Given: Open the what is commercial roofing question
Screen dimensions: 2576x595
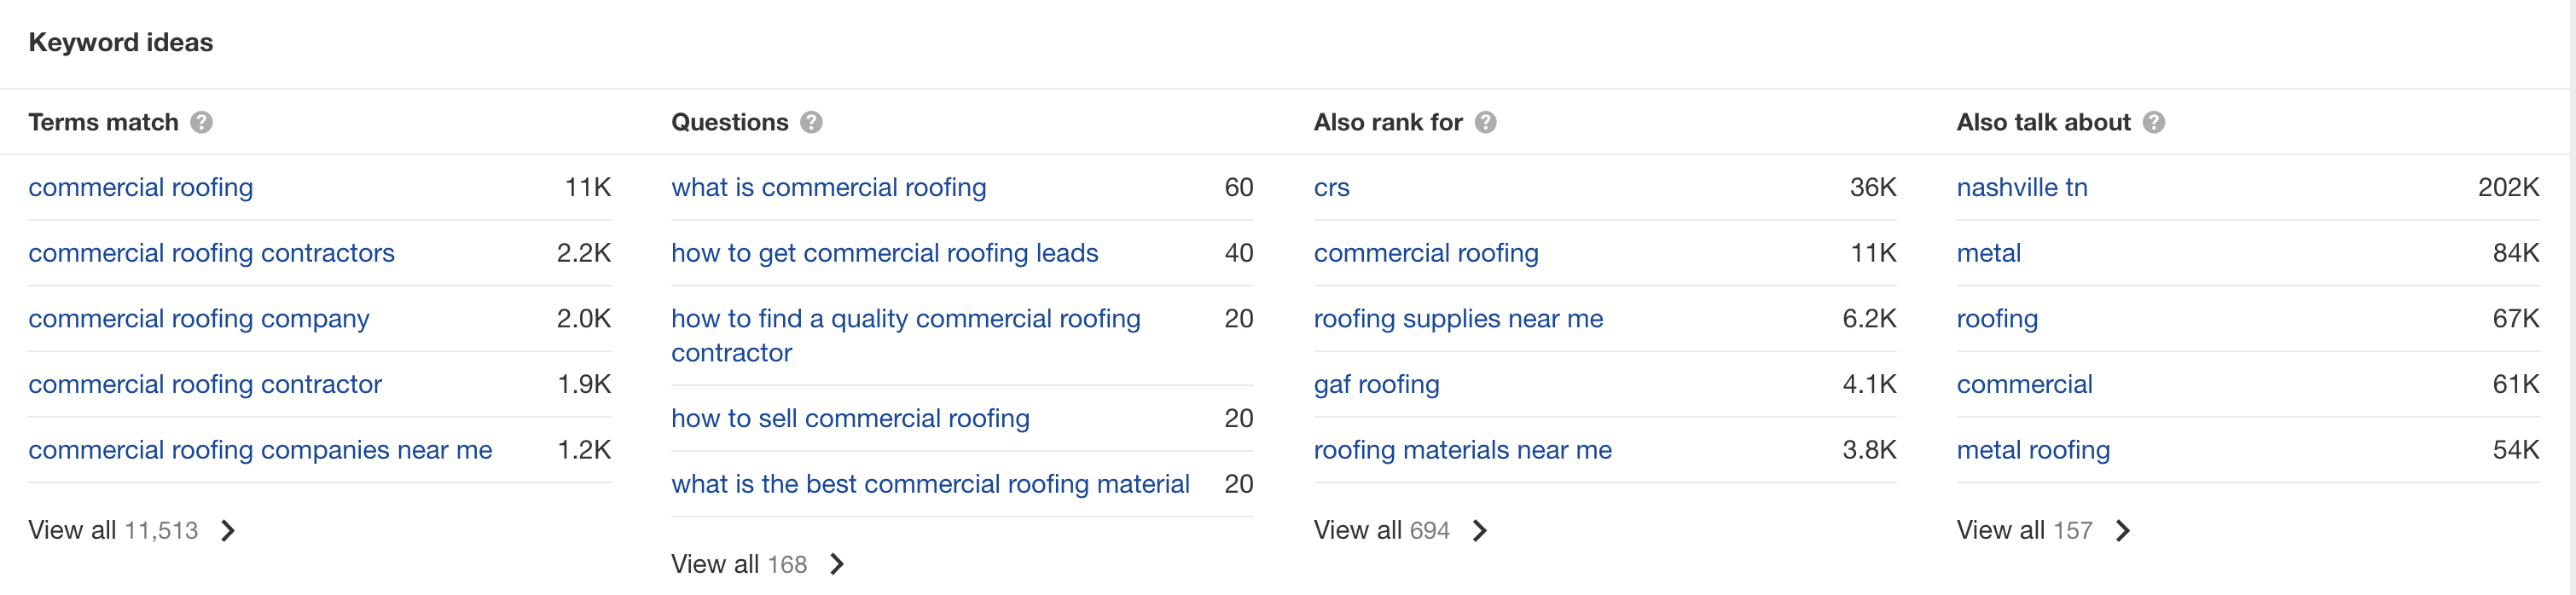Looking at the screenshot, I should click(828, 187).
